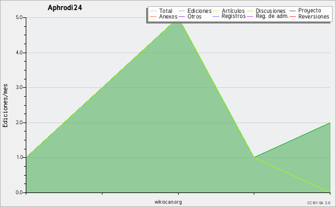336x207 pixels.
Task: Click the Discusiones legend color line
Action: 250,11
